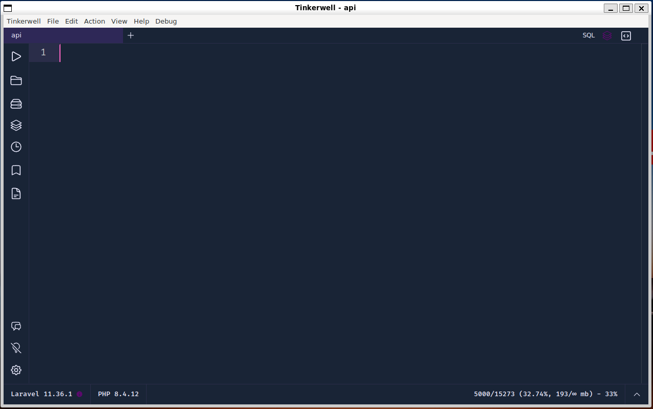The height and width of the screenshot is (409, 653).
Task: Click the PHP 8.4.12 version label
Action: [x=118, y=394]
